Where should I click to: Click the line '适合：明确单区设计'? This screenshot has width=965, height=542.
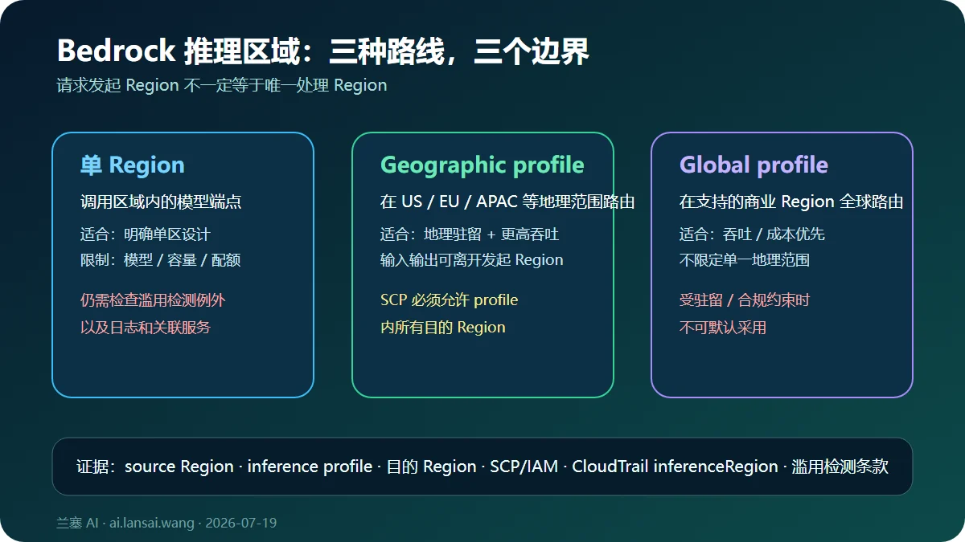click(x=145, y=234)
